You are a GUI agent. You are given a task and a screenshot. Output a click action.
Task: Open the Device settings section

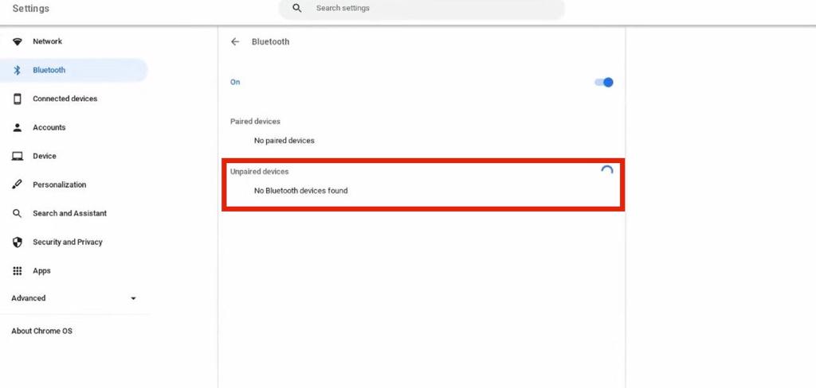click(45, 156)
